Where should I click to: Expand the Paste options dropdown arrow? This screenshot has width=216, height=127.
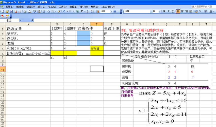coord(56,11)
